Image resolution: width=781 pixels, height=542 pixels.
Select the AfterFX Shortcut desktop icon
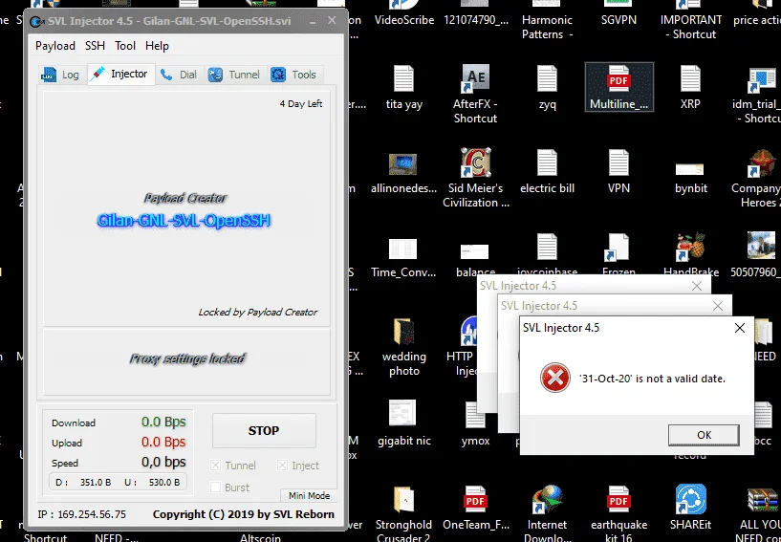pyautogui.click(x=475, y=95)
